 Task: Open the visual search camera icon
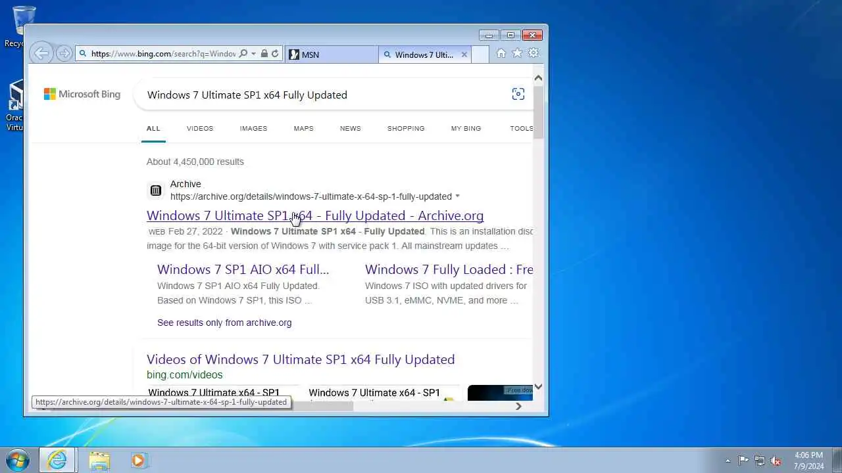(518, 95)
